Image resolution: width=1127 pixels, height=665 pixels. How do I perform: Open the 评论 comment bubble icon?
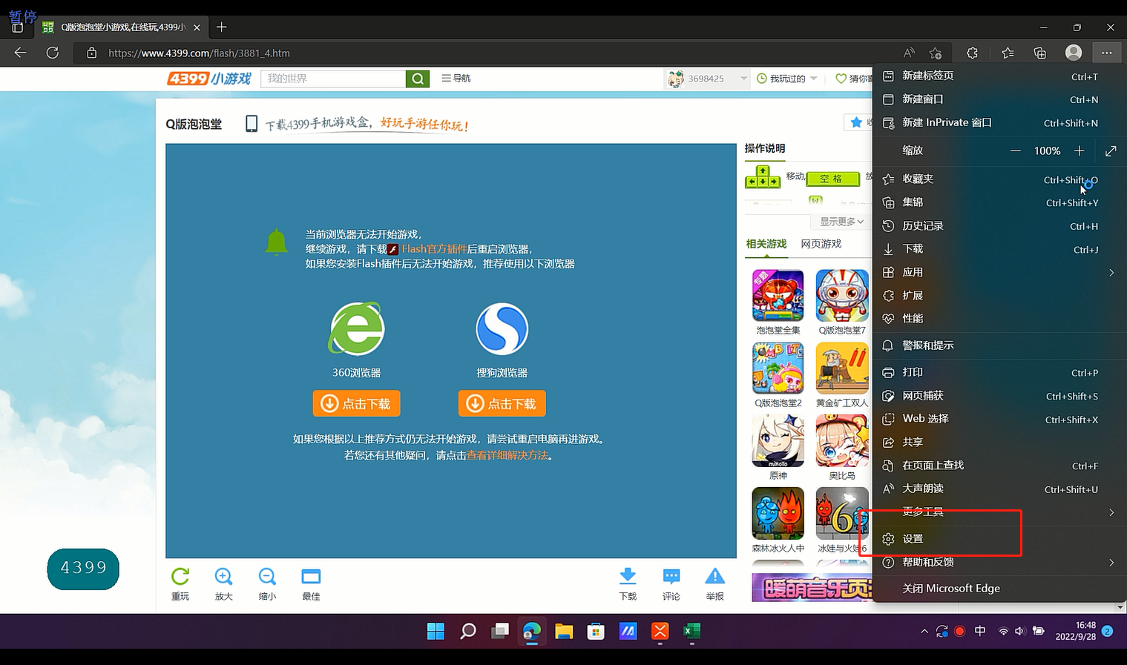[x=671, y=583]
